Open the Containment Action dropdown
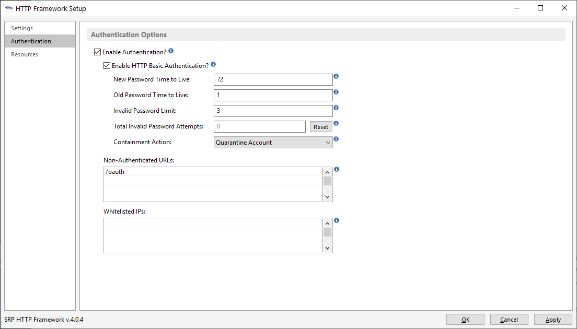The width and height of the screenshot is (577, 329). pos(273,143)
